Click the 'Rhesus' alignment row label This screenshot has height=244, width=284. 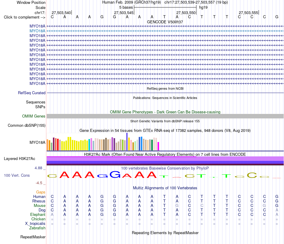click(x=39, y=201)
